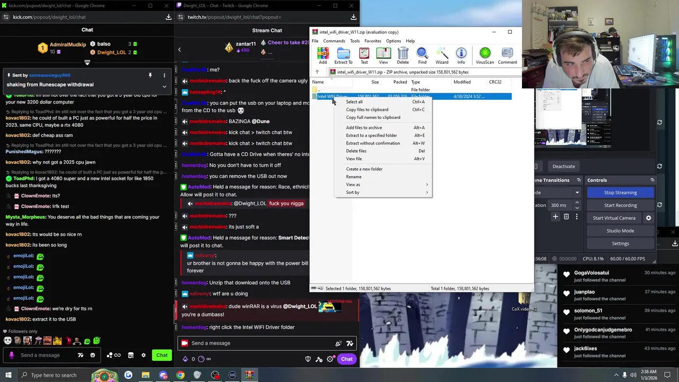Viewport: 679px width, 382px height.
Task: Open virtual camera settings gear in OBS
Action: 648,218
